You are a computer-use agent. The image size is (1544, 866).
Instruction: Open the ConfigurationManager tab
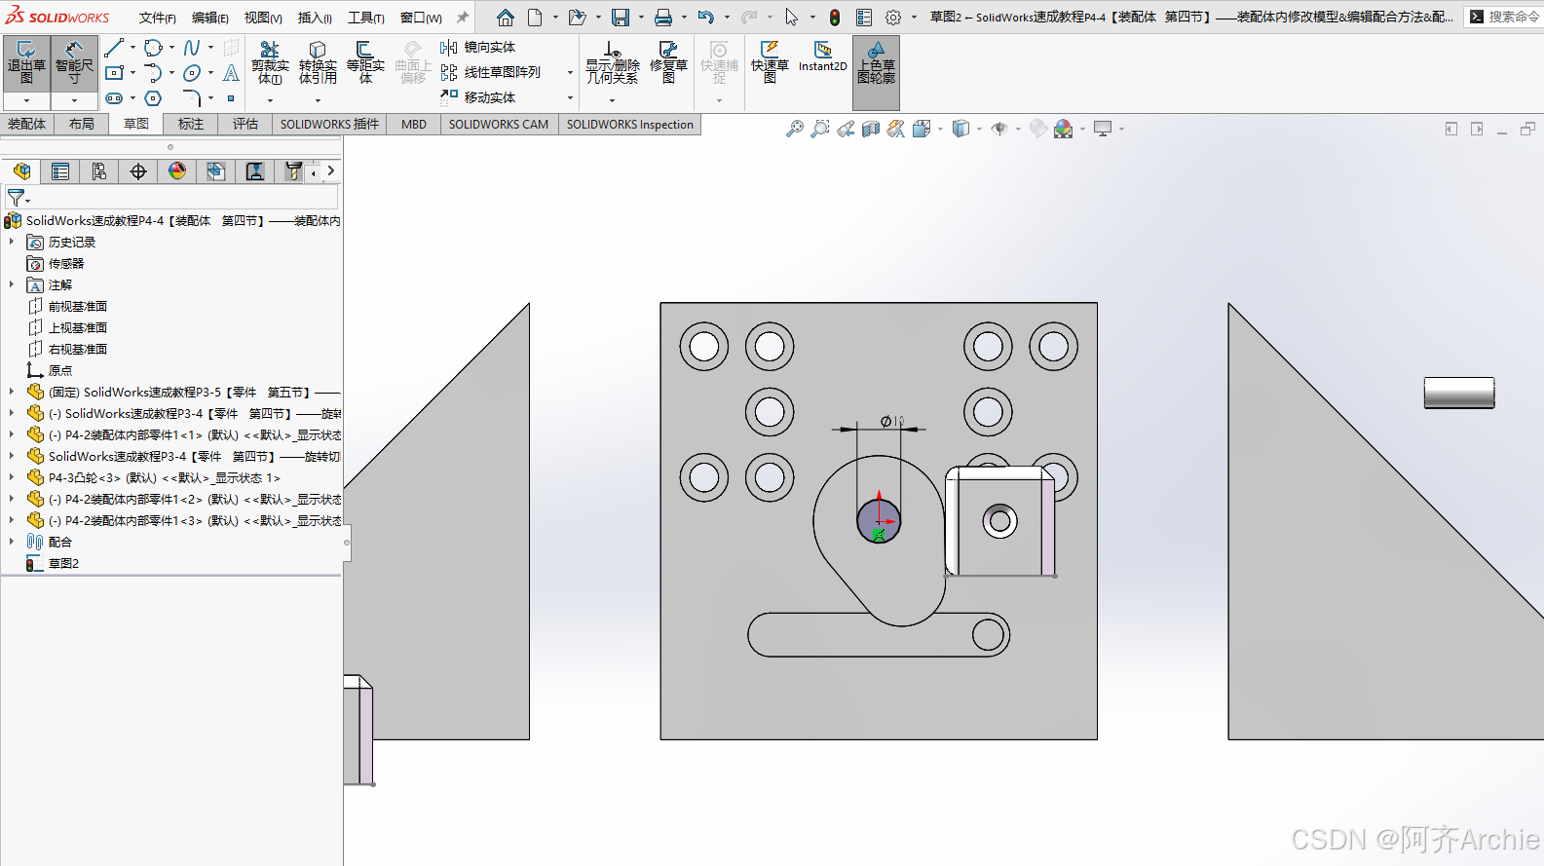tap(99, 171)
